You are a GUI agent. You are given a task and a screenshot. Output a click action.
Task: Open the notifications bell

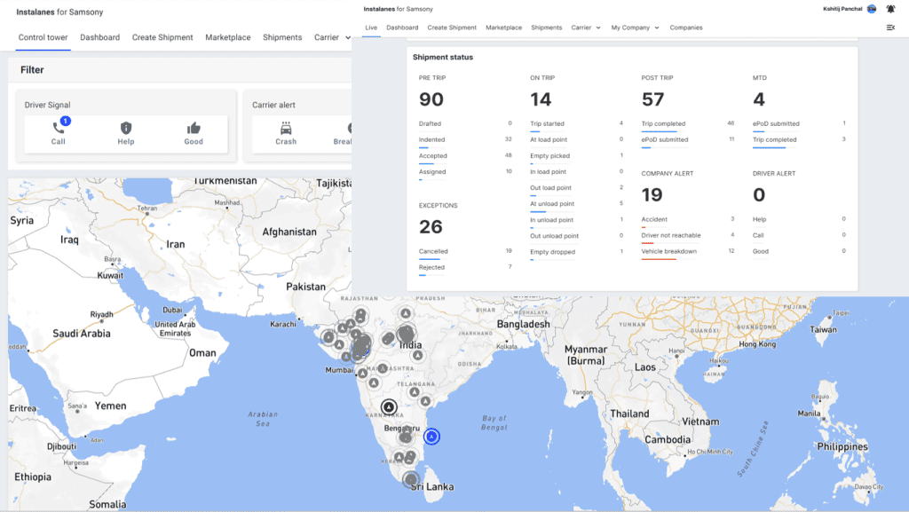890,9
